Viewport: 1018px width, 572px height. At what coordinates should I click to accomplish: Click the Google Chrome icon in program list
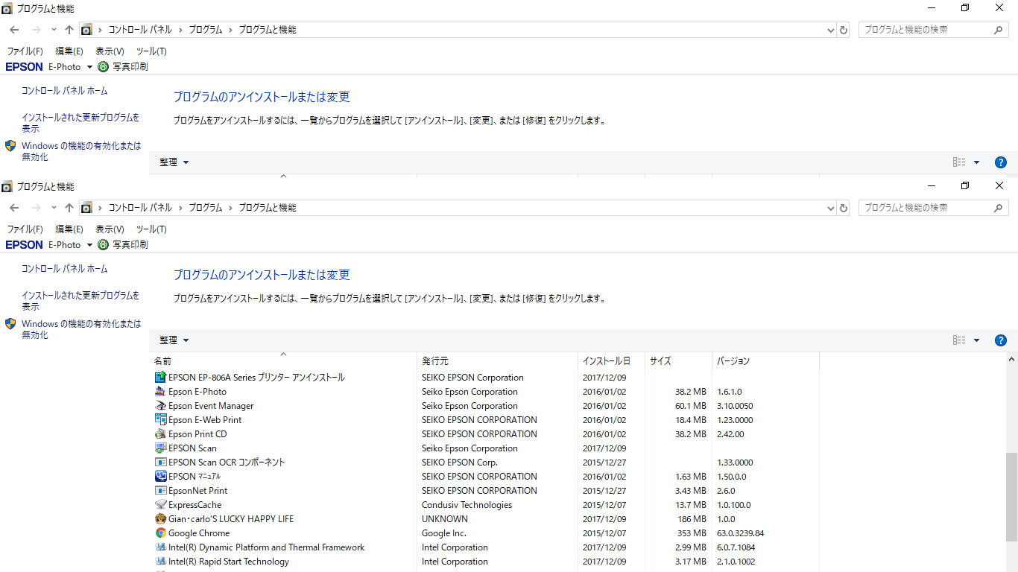click(160, 533)
